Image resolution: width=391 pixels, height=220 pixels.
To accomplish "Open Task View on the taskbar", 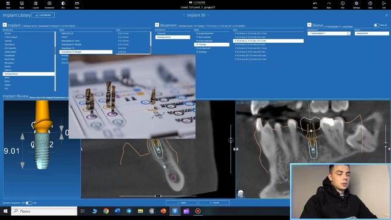I will pyautogui.click(x=82, y=211).
